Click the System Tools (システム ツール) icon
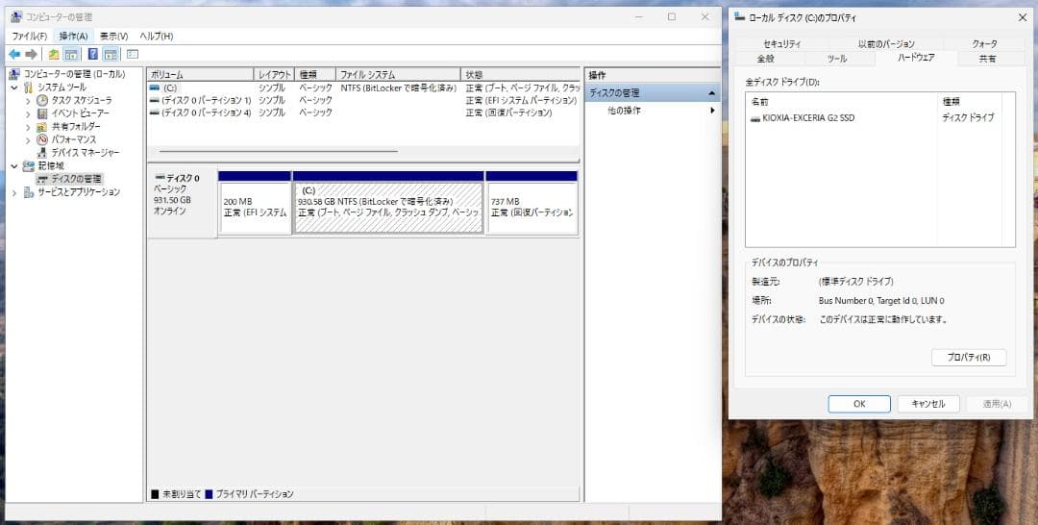The height and width of the screenshot is (525, 1038). pyautogui.click(x=29, y=87)
